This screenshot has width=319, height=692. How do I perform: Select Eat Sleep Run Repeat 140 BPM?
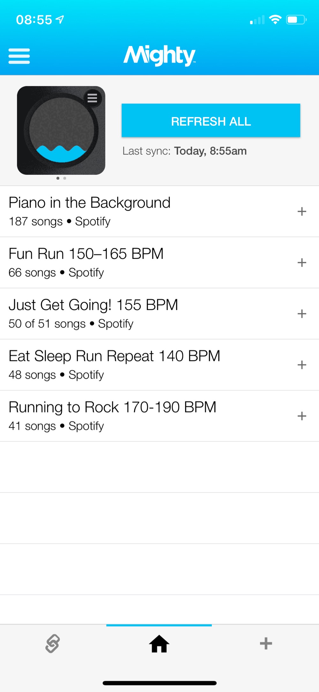(114, 364)
